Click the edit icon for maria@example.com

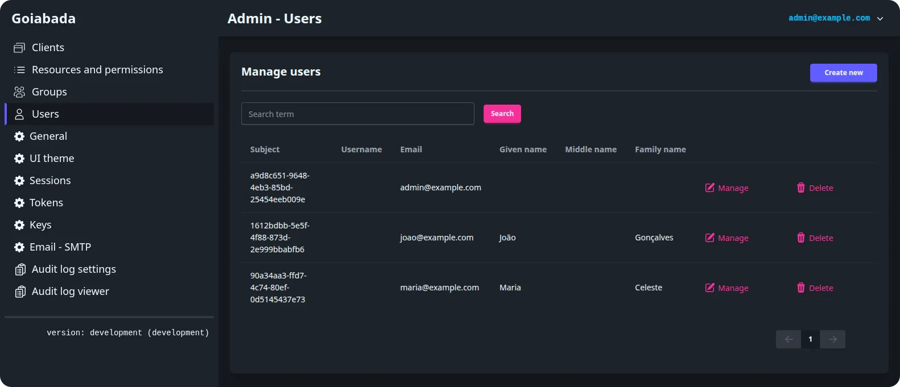tap(710, 288)
